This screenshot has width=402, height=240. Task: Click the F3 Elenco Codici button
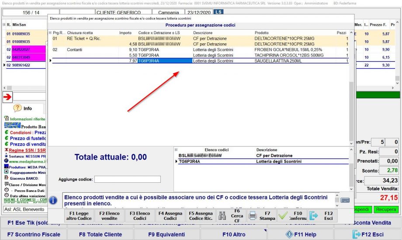point(139,216)
